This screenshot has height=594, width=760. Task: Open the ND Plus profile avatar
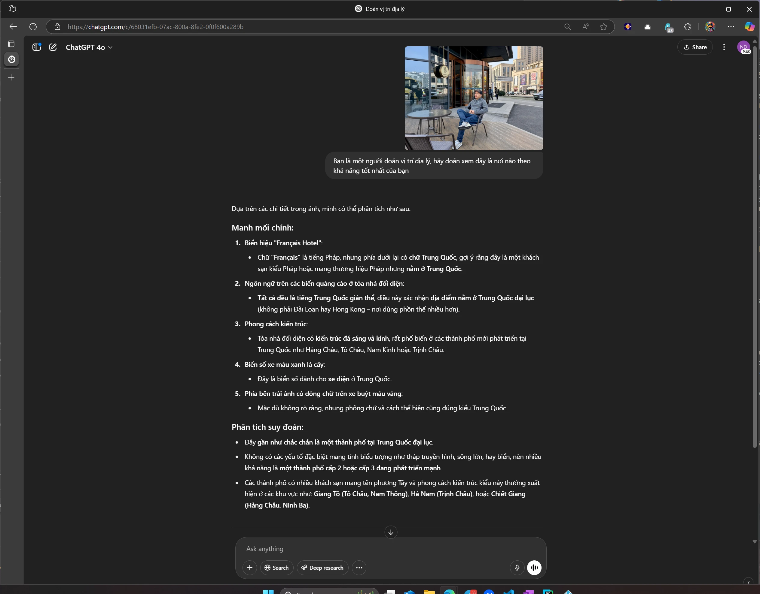744,47
